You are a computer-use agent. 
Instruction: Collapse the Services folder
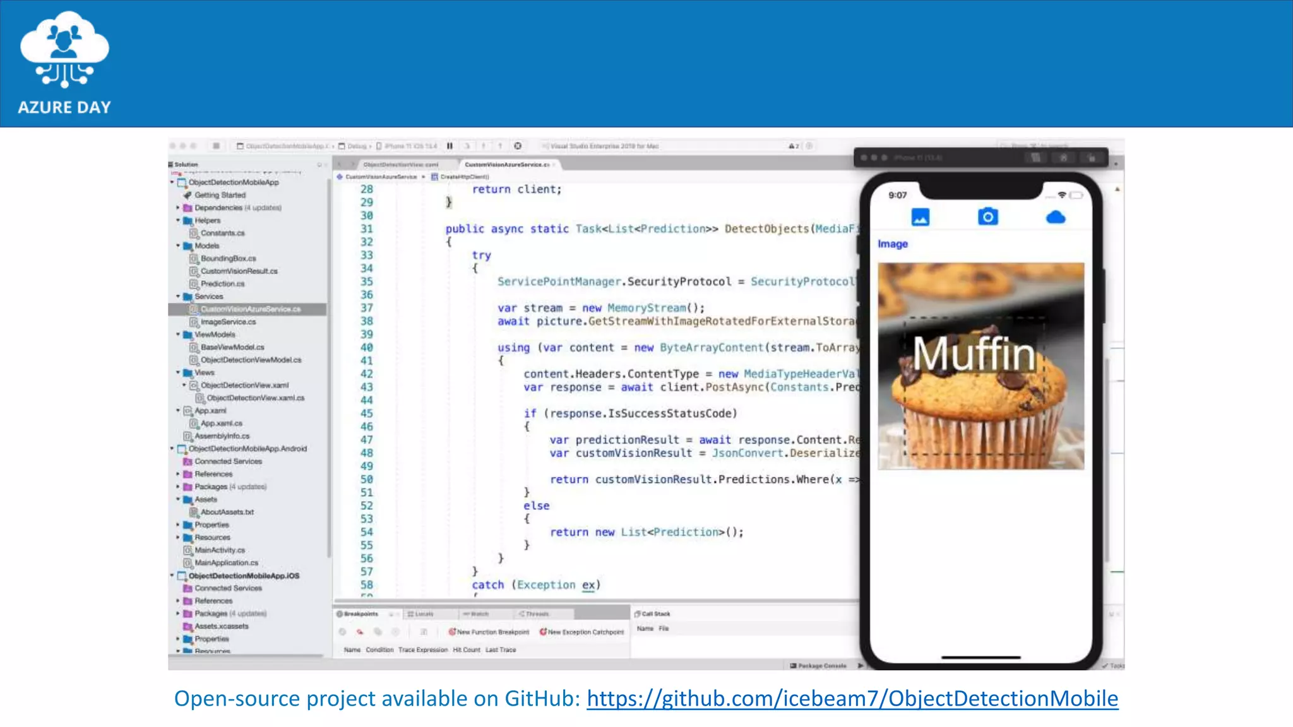click(x=177, y=296)
